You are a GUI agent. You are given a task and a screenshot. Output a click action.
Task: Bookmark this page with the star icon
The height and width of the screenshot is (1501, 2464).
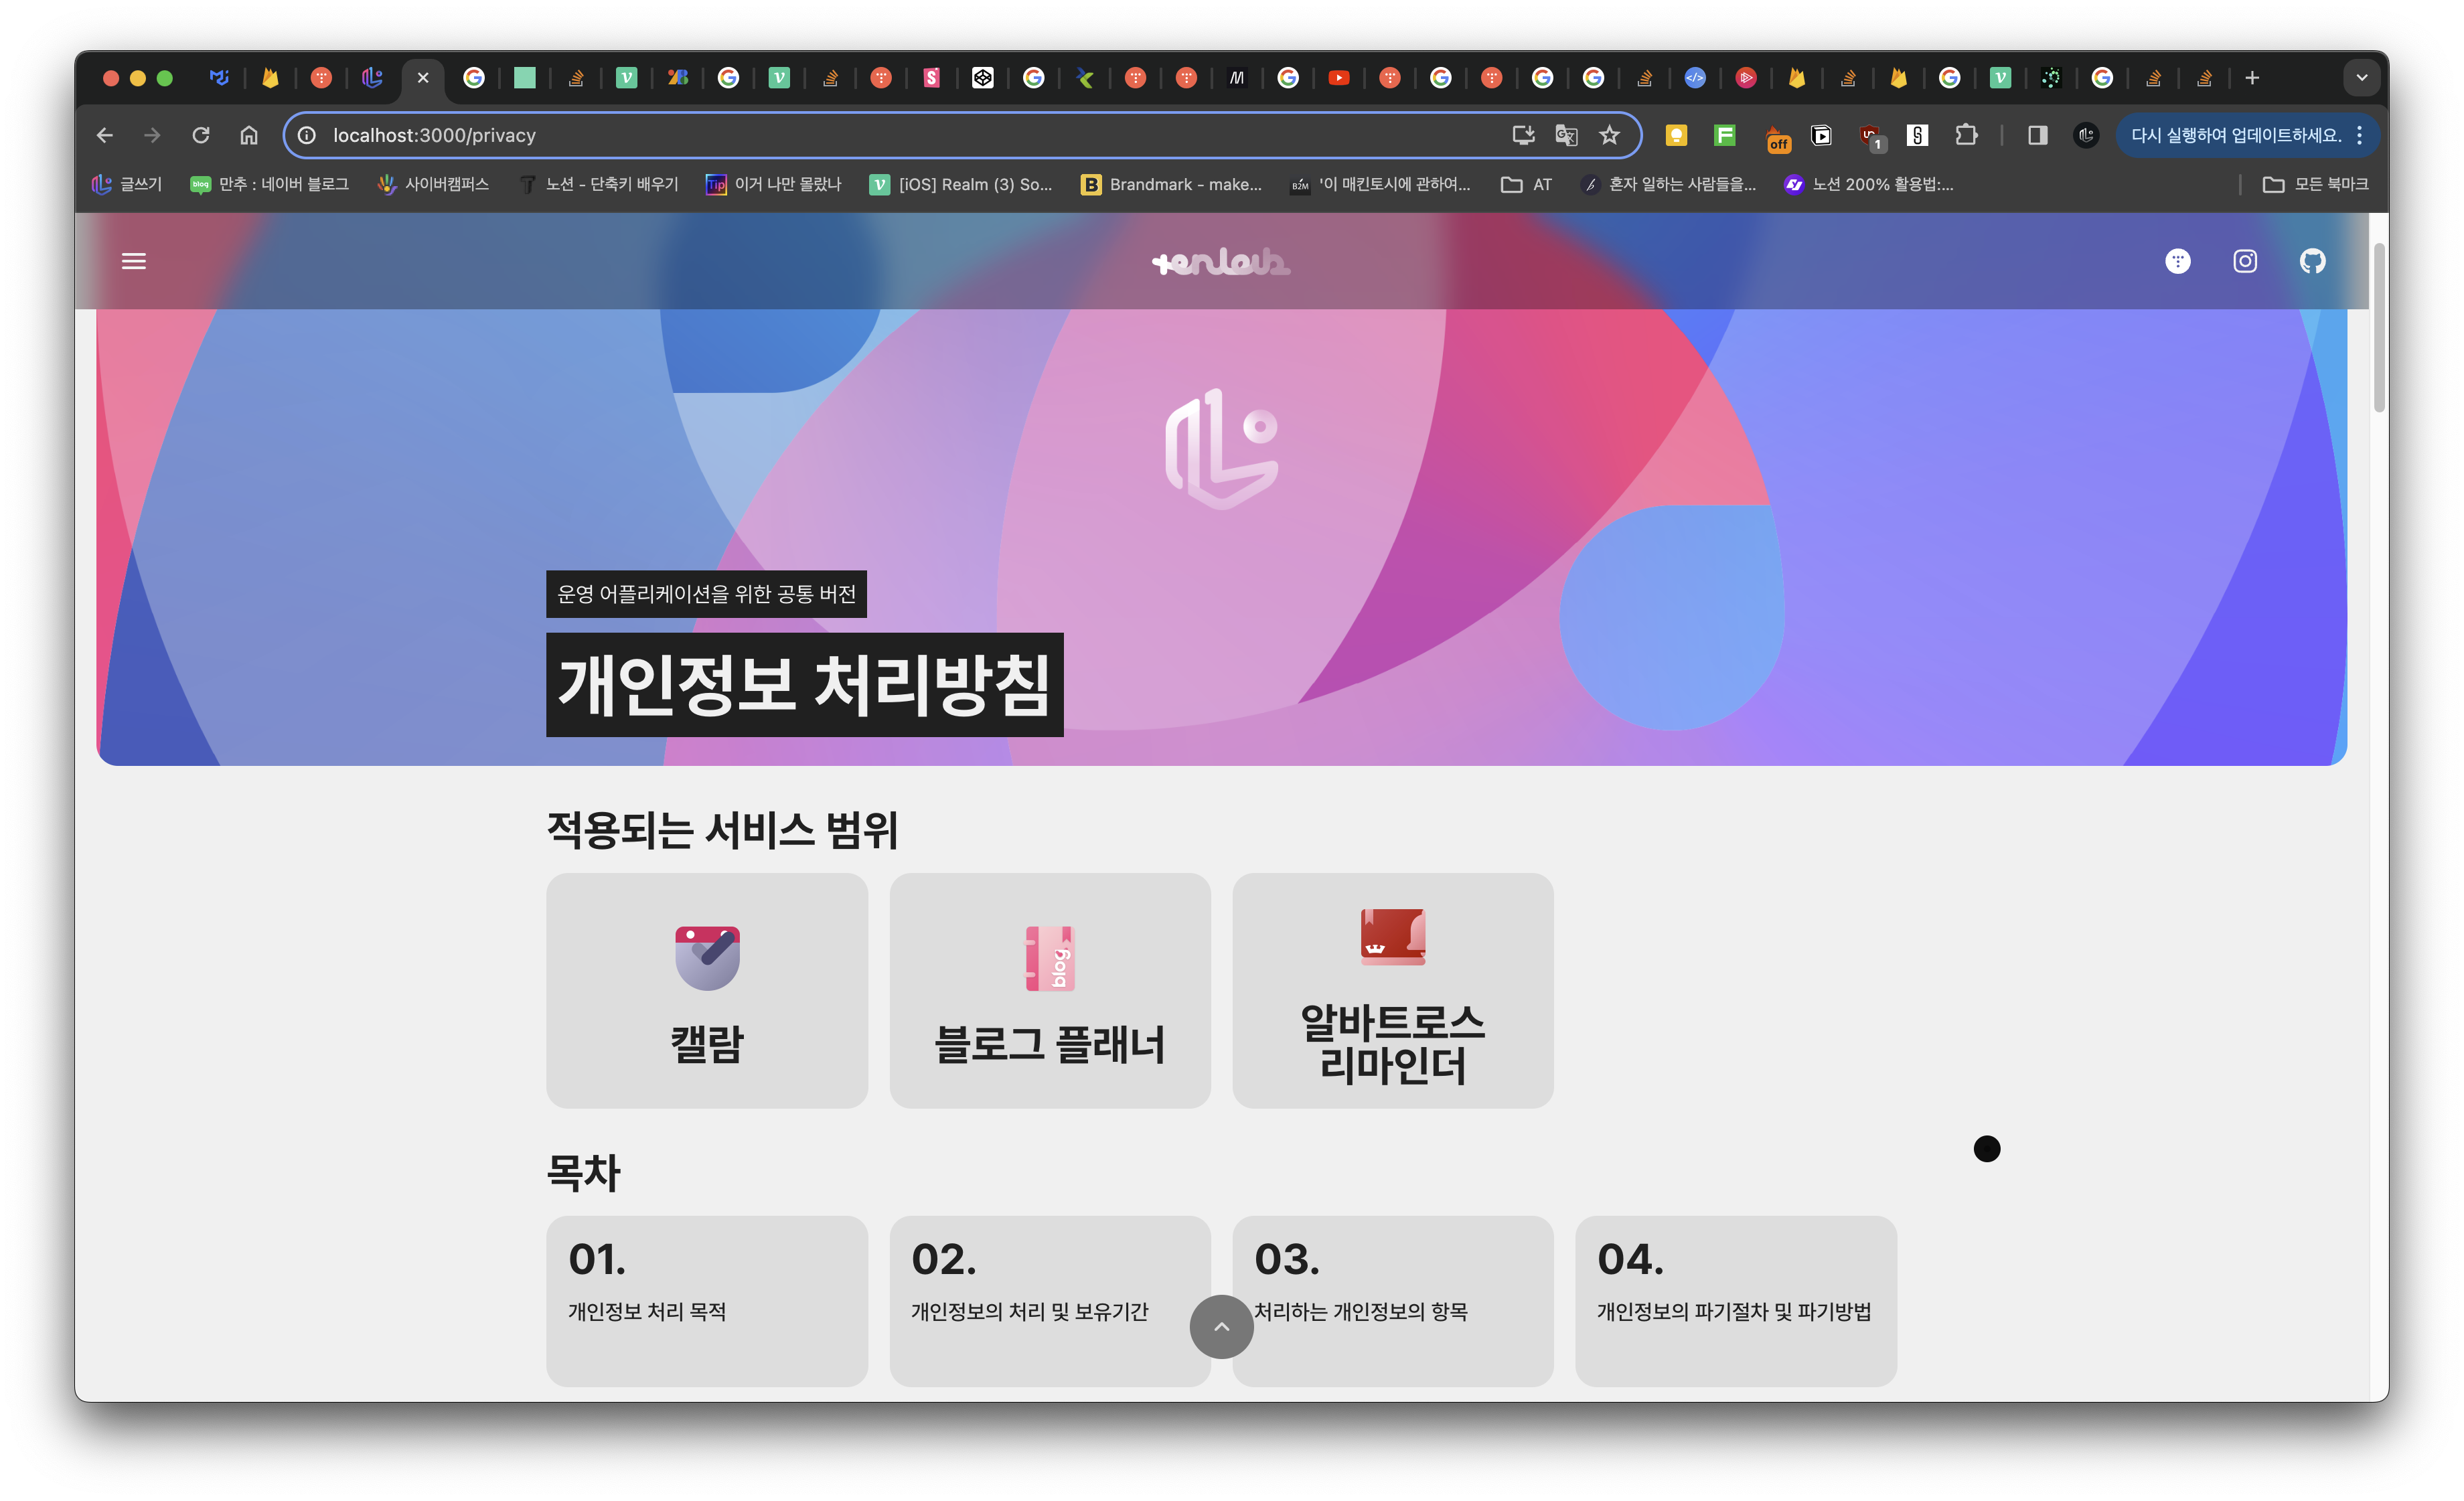click(1609, 135)
